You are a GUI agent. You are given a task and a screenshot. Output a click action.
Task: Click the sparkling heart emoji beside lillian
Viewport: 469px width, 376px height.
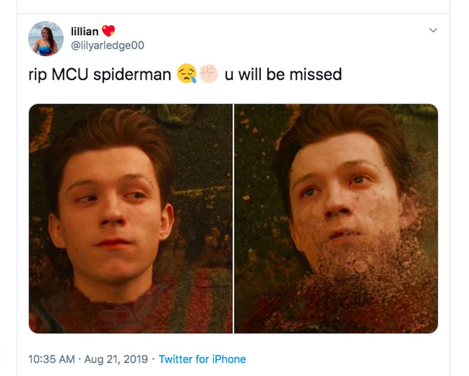click(x=108, y=31)
